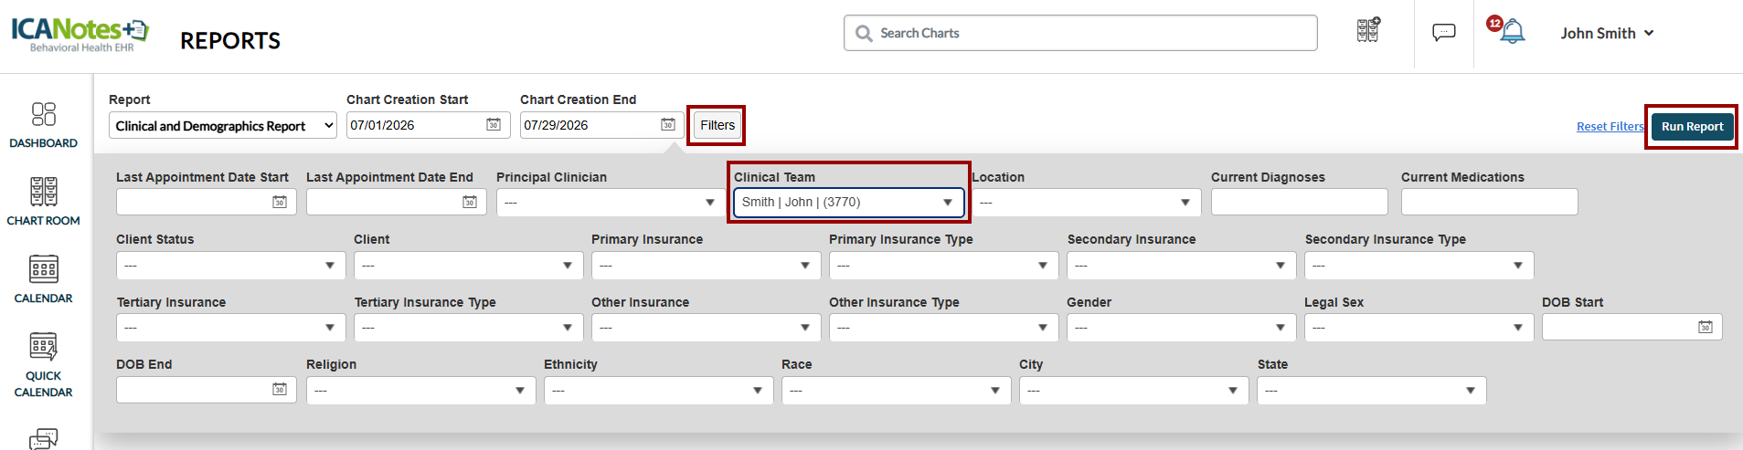
Task: Click into the Search Charts field
Action: click(1080, 33)
